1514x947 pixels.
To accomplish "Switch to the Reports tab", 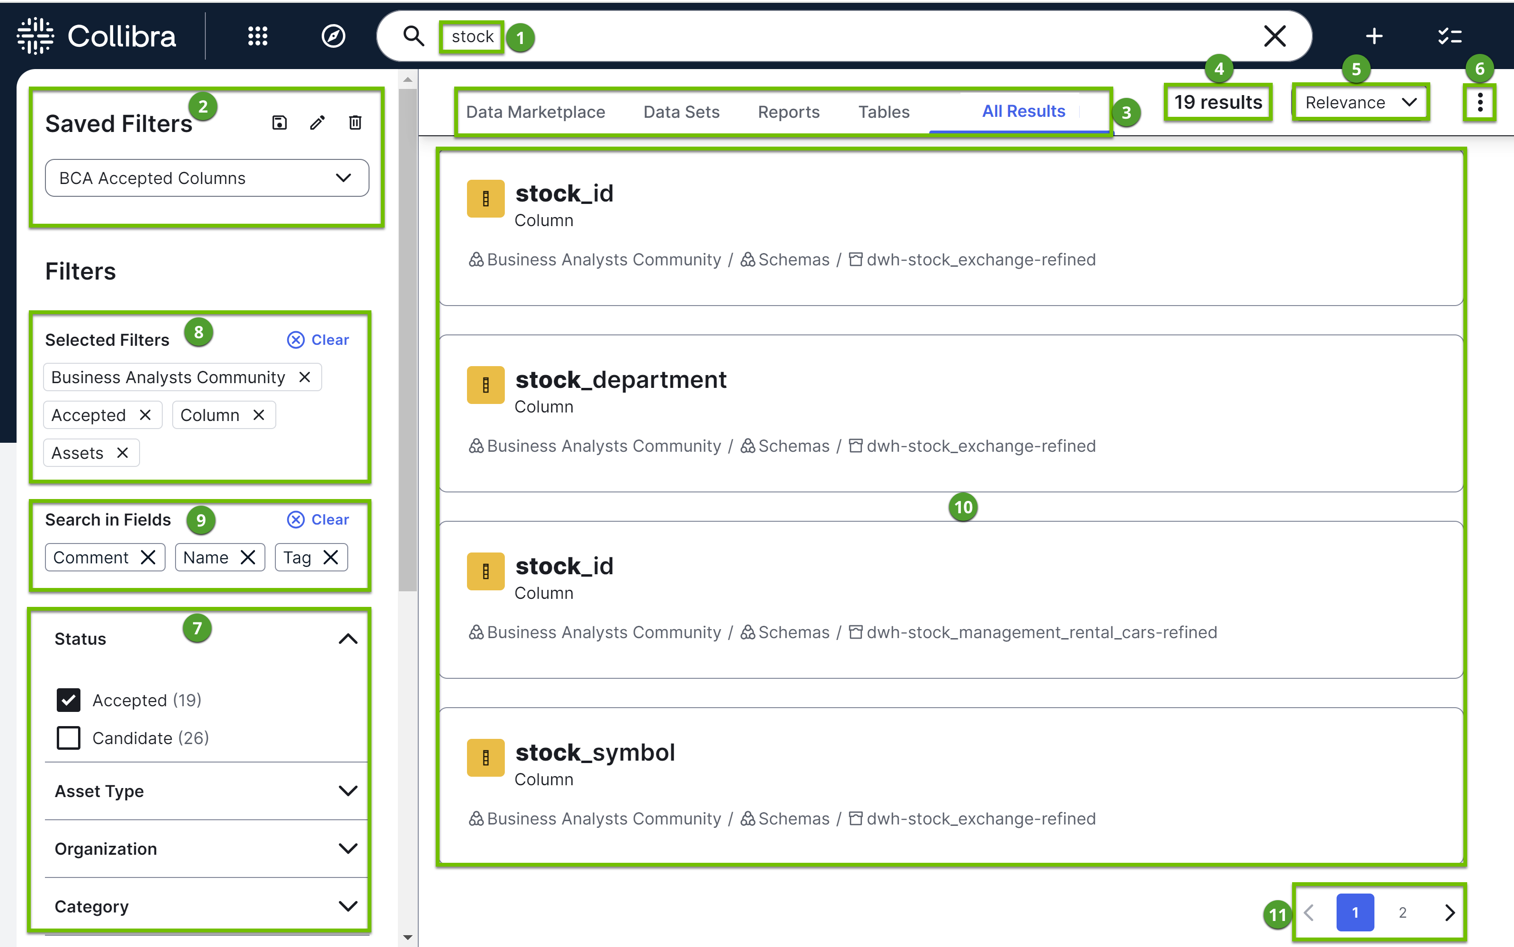I will tap(788, 112).
